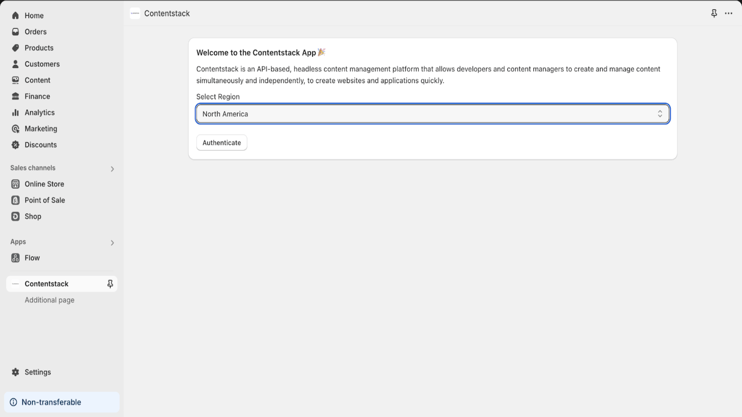Viewport: 742px width, 417px height.
Task: Select the Products icon in sidebar
Action: (15, 48)
